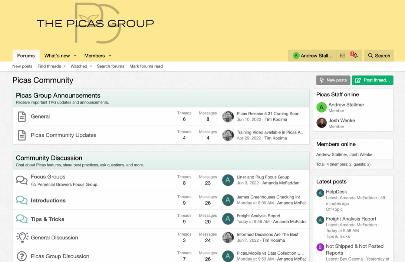Open Perennial Growers Focus Group sub-forum
The image size is (405, 262).
click(x=67, y=185)
